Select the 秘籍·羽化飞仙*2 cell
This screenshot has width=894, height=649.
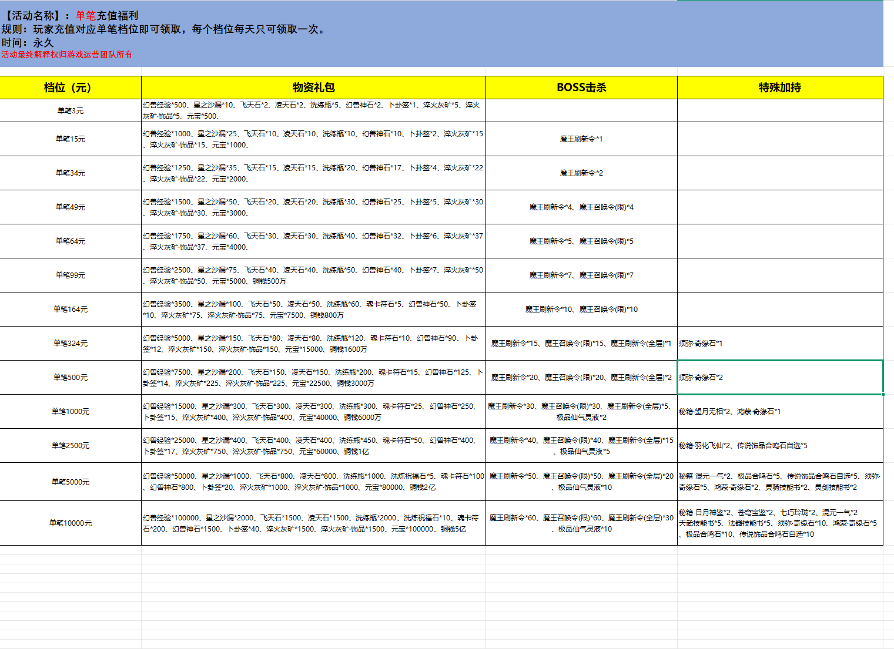(779, 446)
